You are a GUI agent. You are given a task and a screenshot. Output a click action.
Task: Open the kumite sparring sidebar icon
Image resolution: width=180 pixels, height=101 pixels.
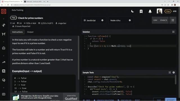click(4, 34)
